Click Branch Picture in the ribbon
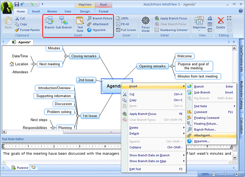The width and height of the screenshot is (245, 177). [x=100, y=18]
